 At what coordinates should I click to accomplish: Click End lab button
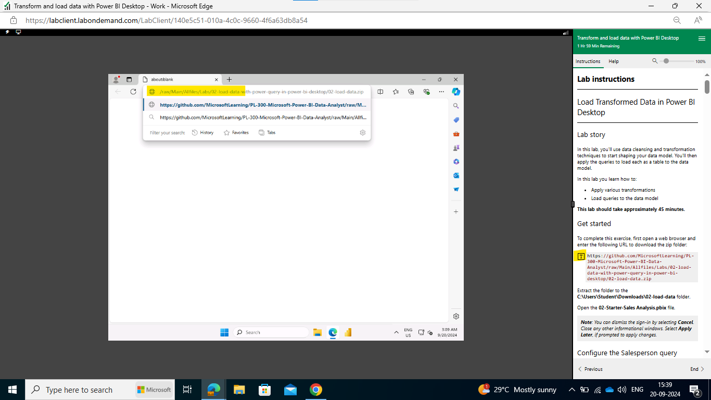click(697, 369)
